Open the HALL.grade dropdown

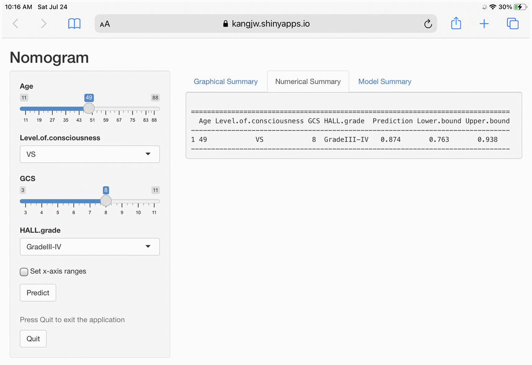[90, 247]
